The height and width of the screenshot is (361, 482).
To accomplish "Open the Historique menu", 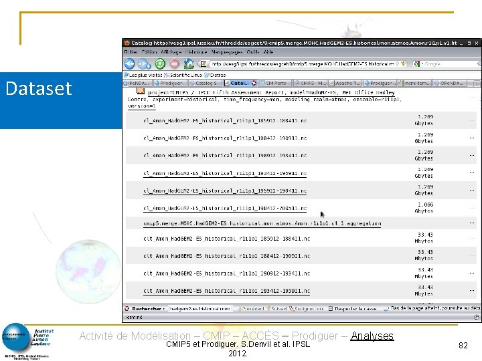I will point(196,52).
